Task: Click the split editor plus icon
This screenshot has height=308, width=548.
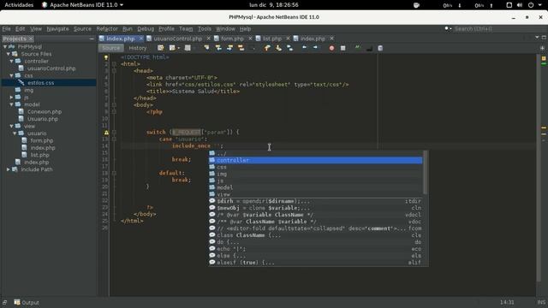Action: (542, 48)
